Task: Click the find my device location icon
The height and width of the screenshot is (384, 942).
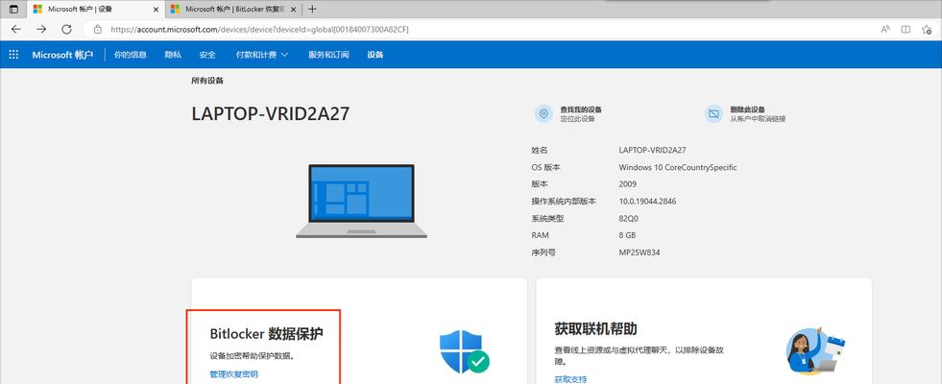Action: tap(543, 113)
